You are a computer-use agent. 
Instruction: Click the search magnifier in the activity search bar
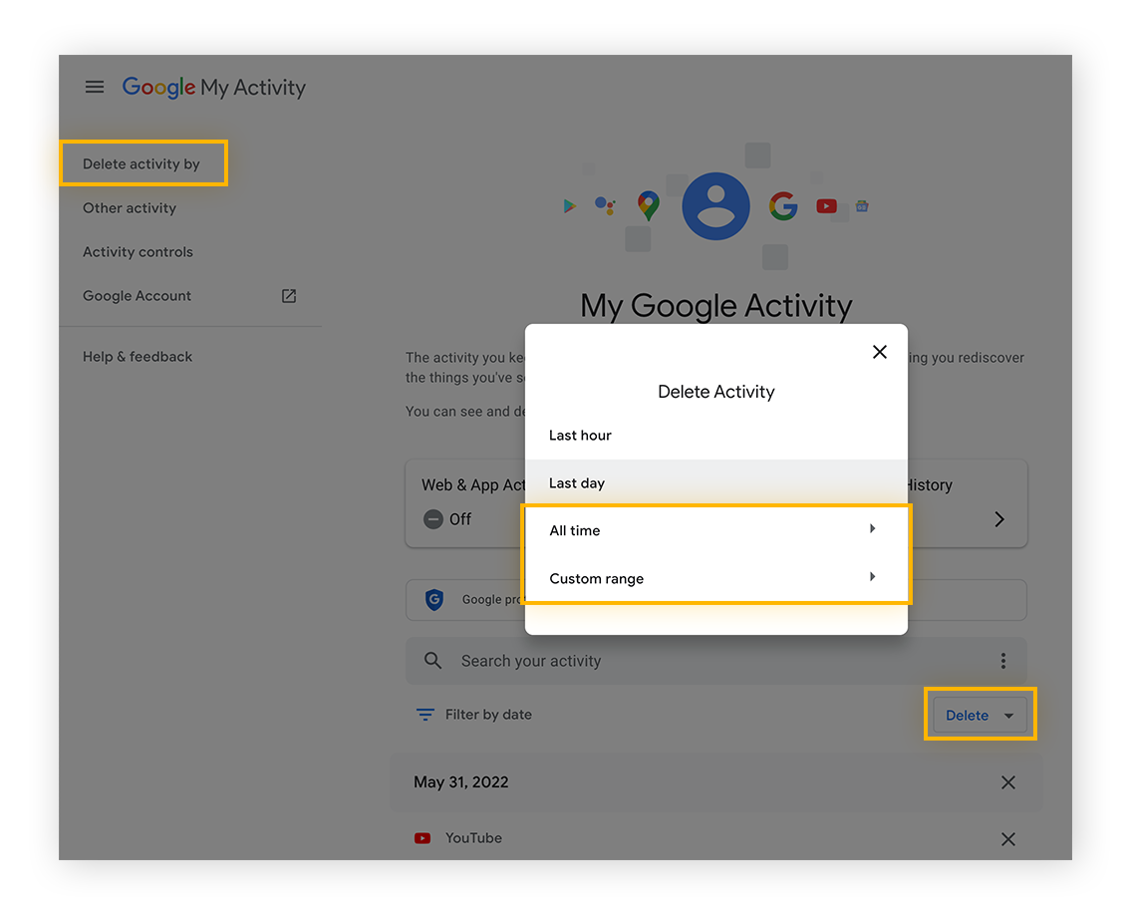click(x=432, y=660)
